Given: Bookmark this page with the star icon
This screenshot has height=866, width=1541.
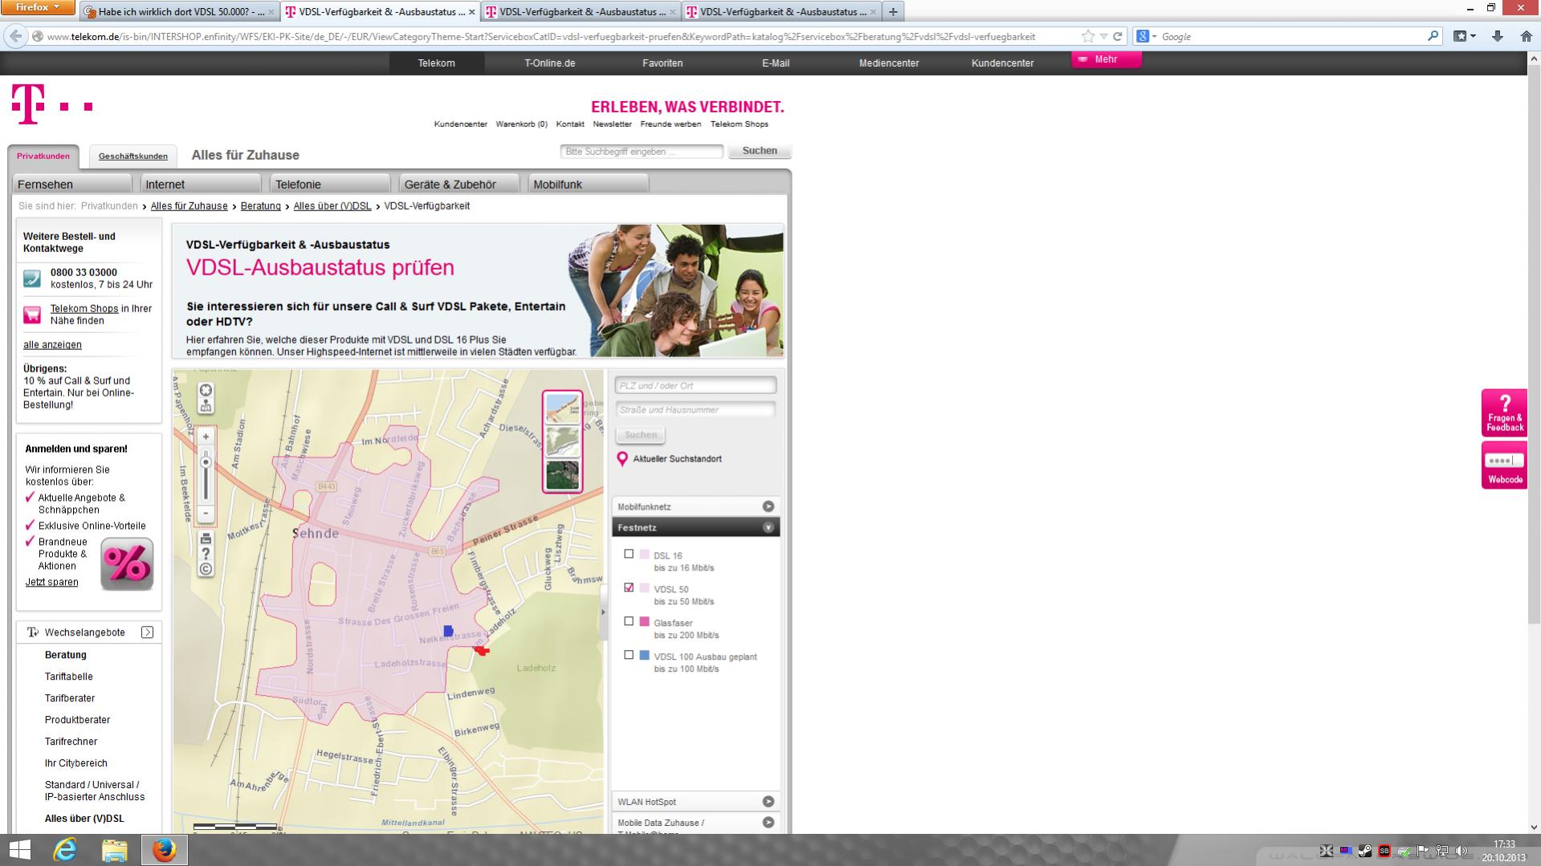Looking at the screenshot, I should click(1088, 36).
